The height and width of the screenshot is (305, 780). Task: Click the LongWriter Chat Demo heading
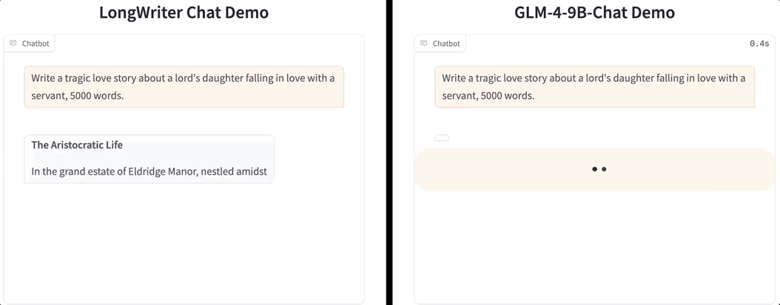[184, 13]
